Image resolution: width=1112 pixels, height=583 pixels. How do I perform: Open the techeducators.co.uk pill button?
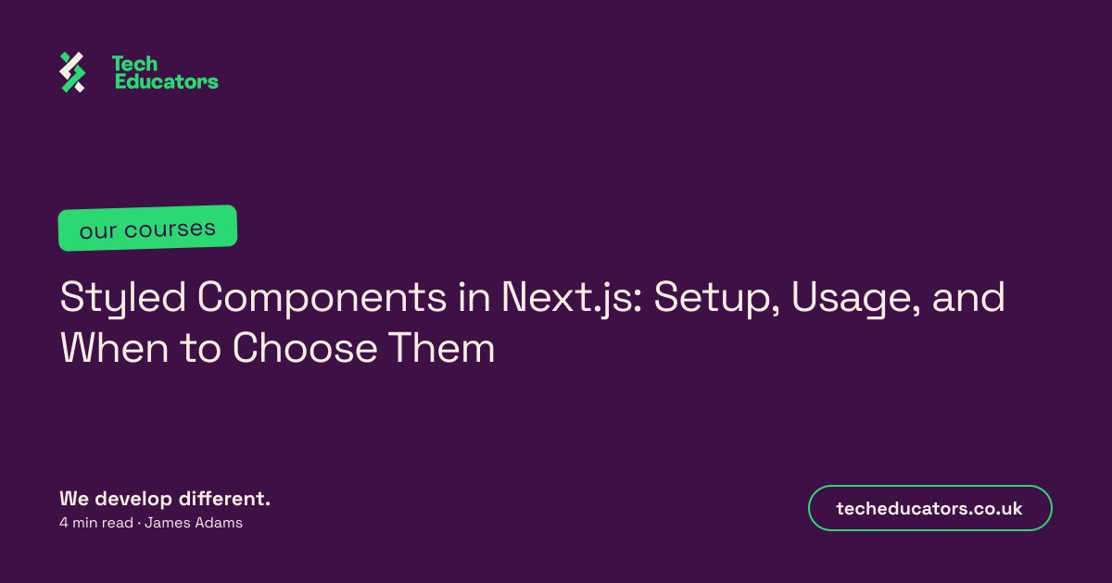click(x=929, y=508)
